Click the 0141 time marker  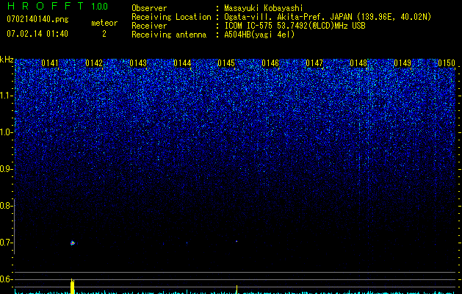[50, 63]
